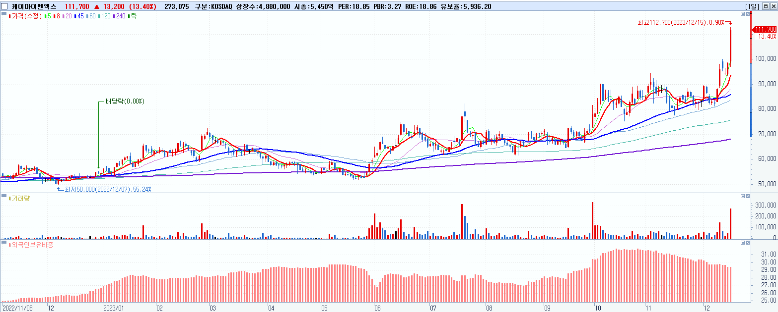This screenshot has height=312, width=778.
Task: Select the green 락 legend item
Action: pyautogui.click(x=132, y=16)
